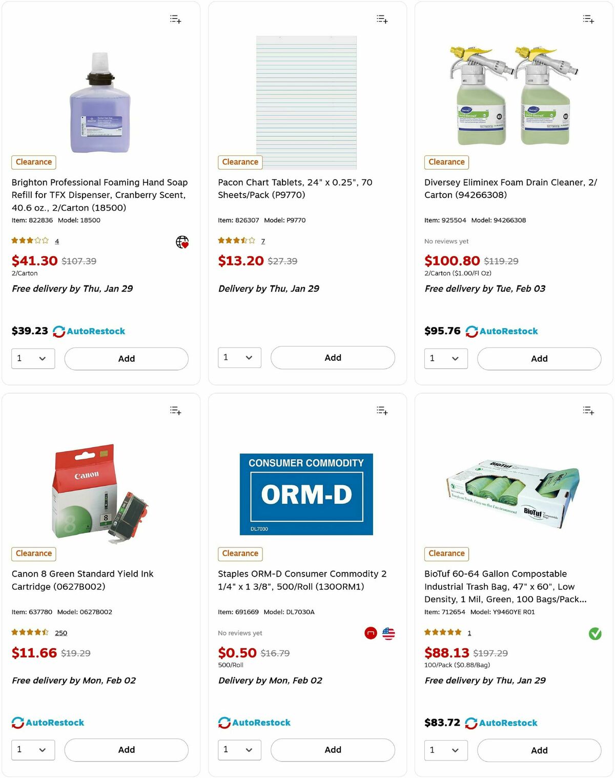Screen dimensions: 615x778
Task: Add Pacon Chart Tablets to a list
Action: [381, 19]
